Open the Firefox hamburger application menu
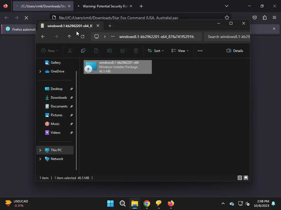This screenshot has height=210, width=281. tap(274, 17)
